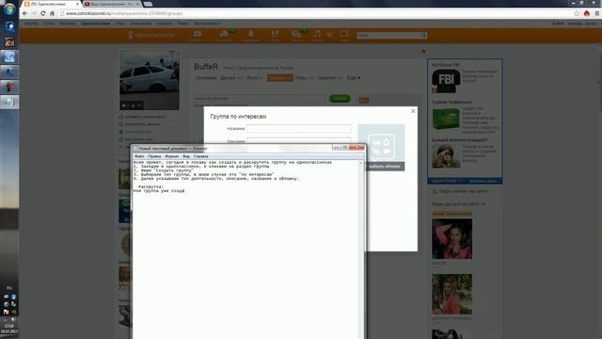Click the Notepad vertical scrollbar up arrow
Viewport: 602px width, 339px height.
coord(360,163)
